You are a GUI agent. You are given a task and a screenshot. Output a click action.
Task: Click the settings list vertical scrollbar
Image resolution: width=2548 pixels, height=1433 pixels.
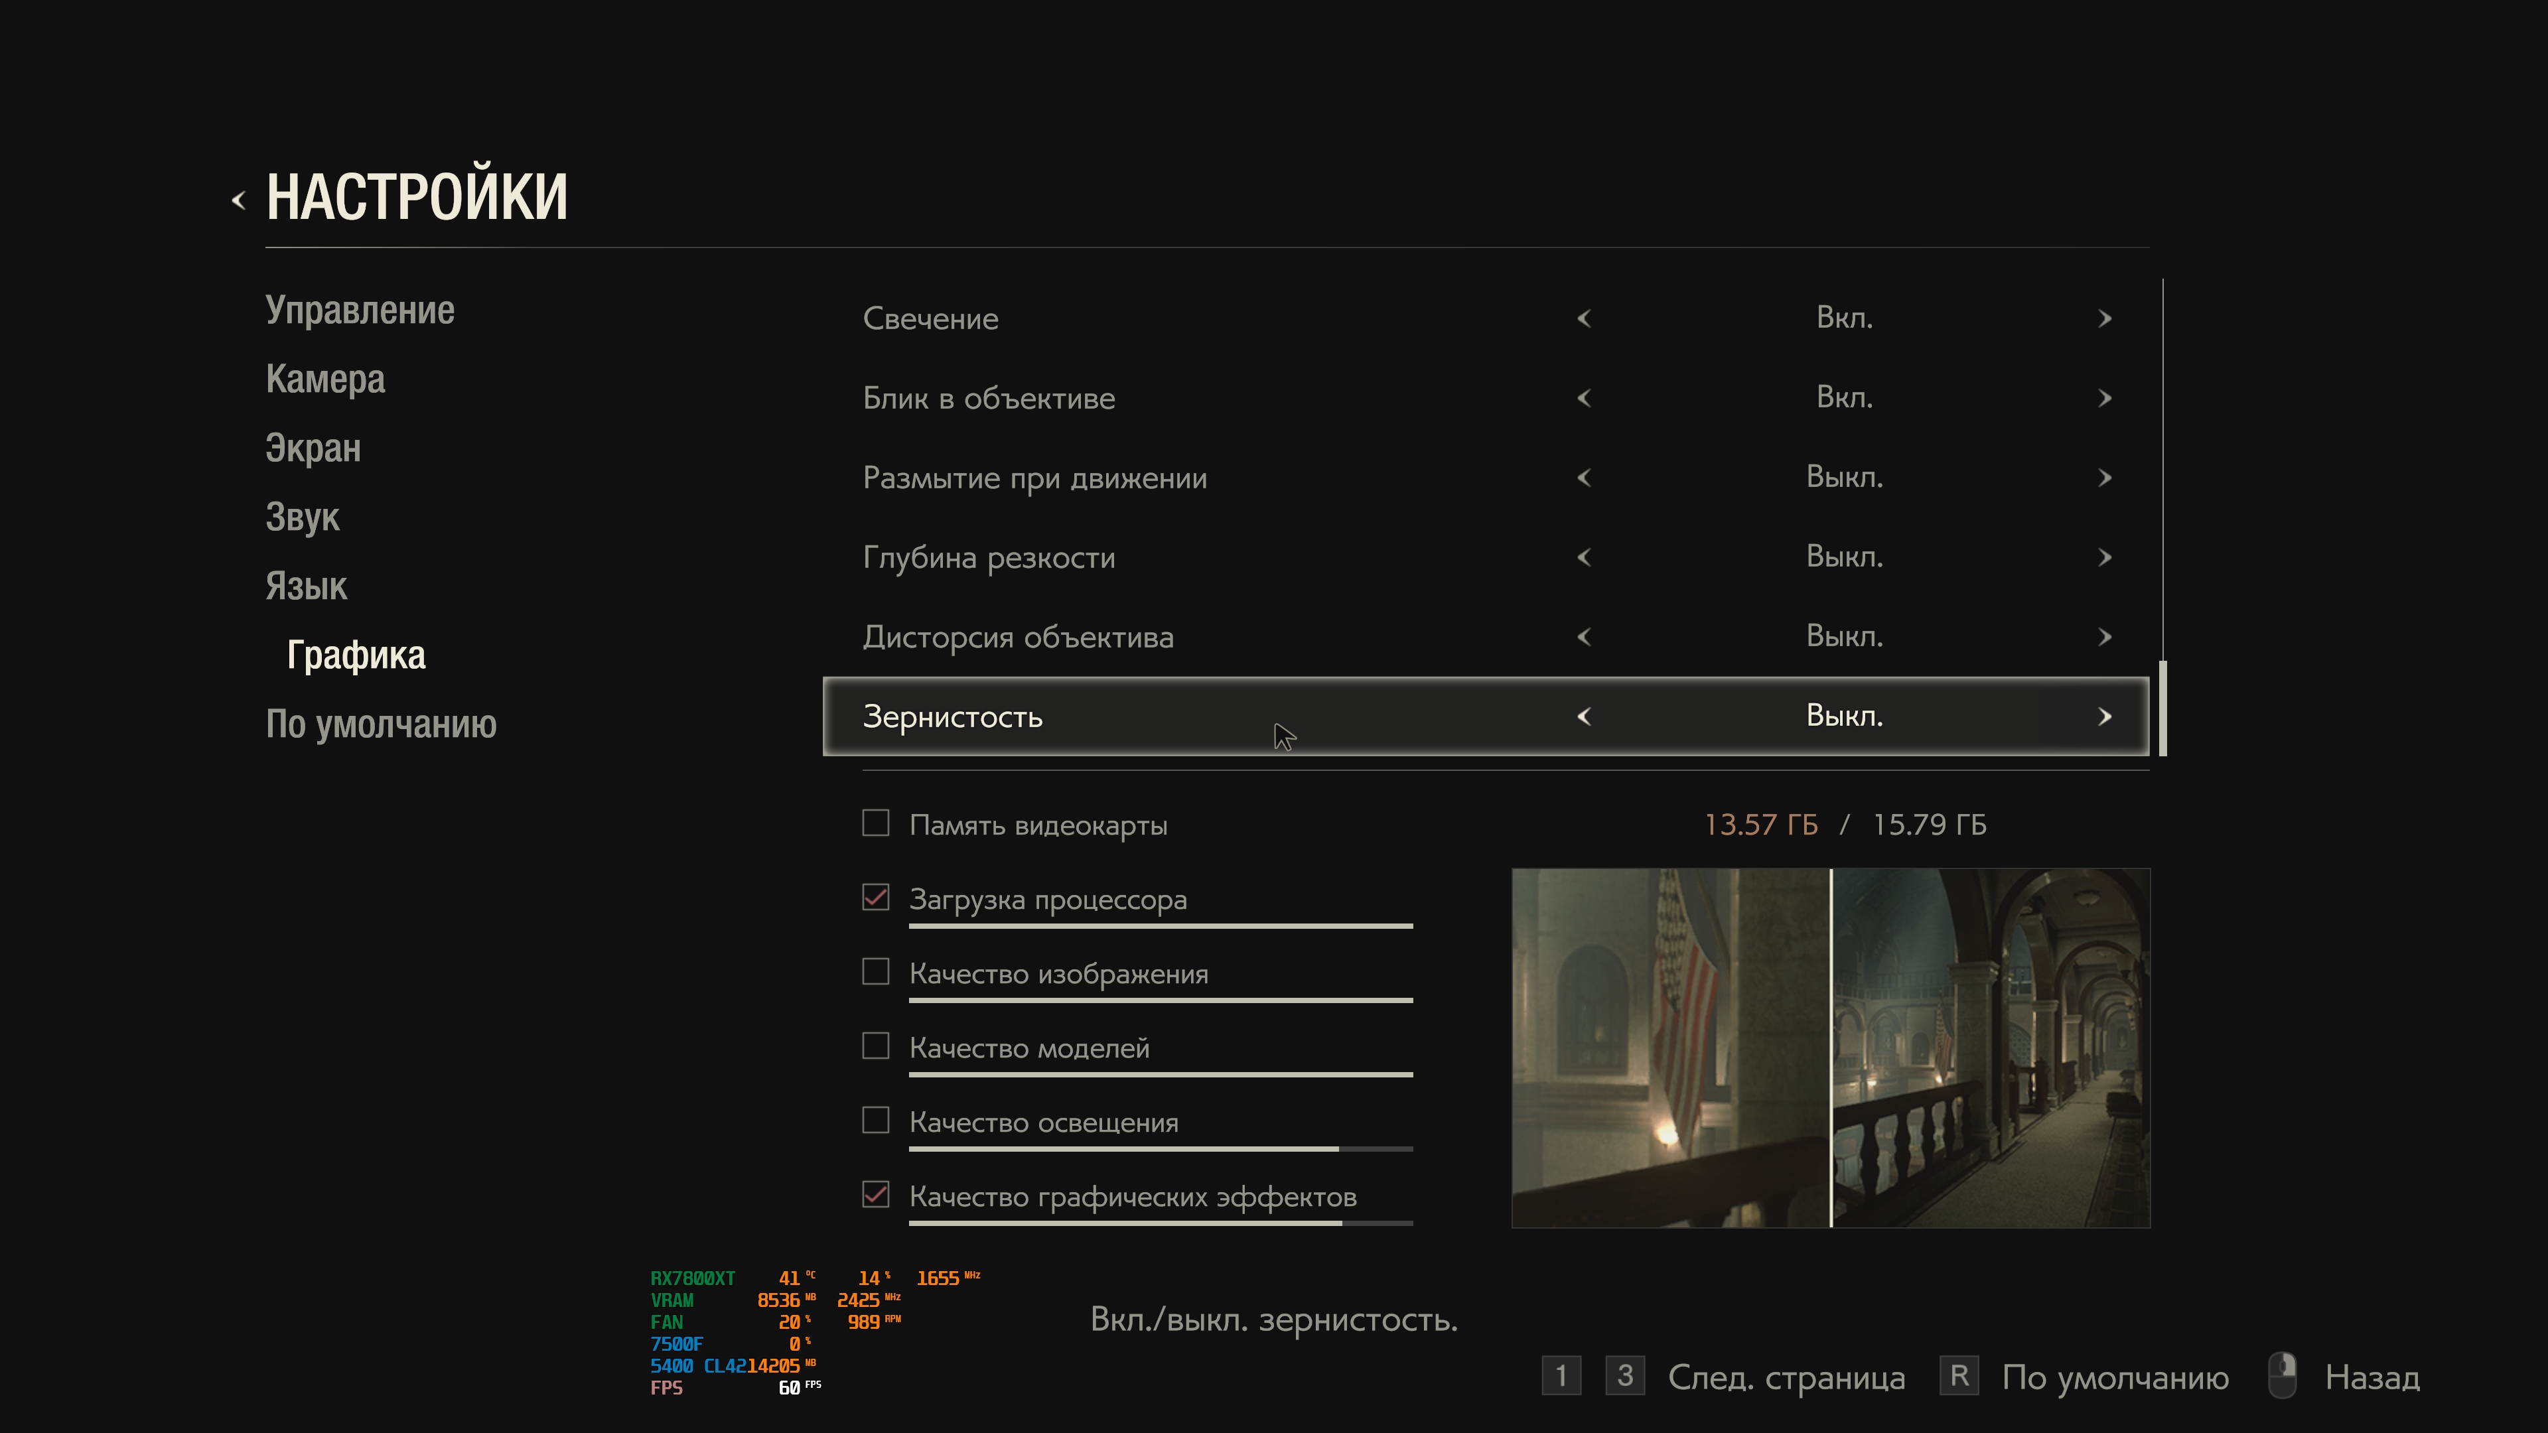coord(2163,708)
